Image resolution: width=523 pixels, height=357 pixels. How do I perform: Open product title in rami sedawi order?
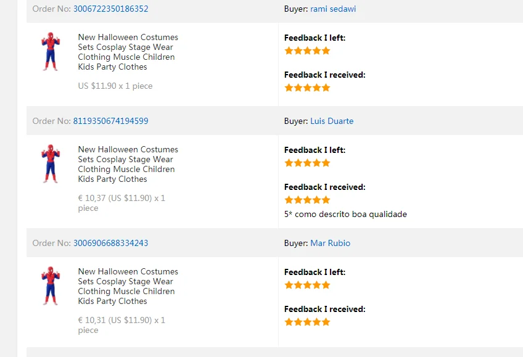click(x=128, y=52)
